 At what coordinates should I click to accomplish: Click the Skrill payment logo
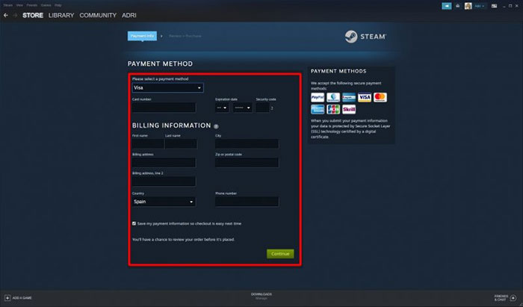349,109
